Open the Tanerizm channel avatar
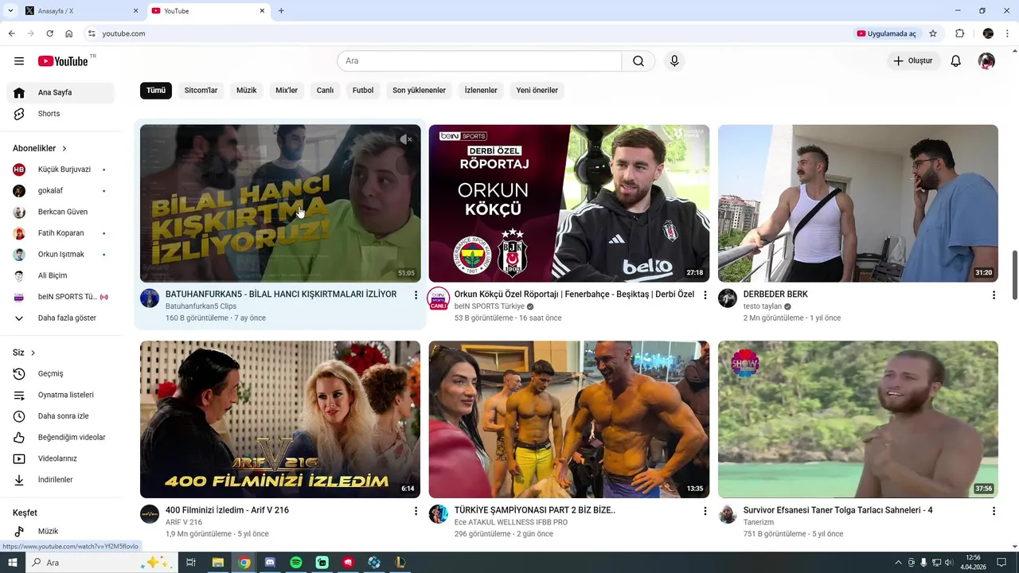The width and height of the screenshot is (1019, 573). click(728, 514)
